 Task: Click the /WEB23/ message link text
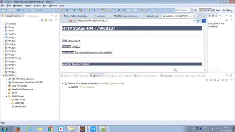point(76,47)
